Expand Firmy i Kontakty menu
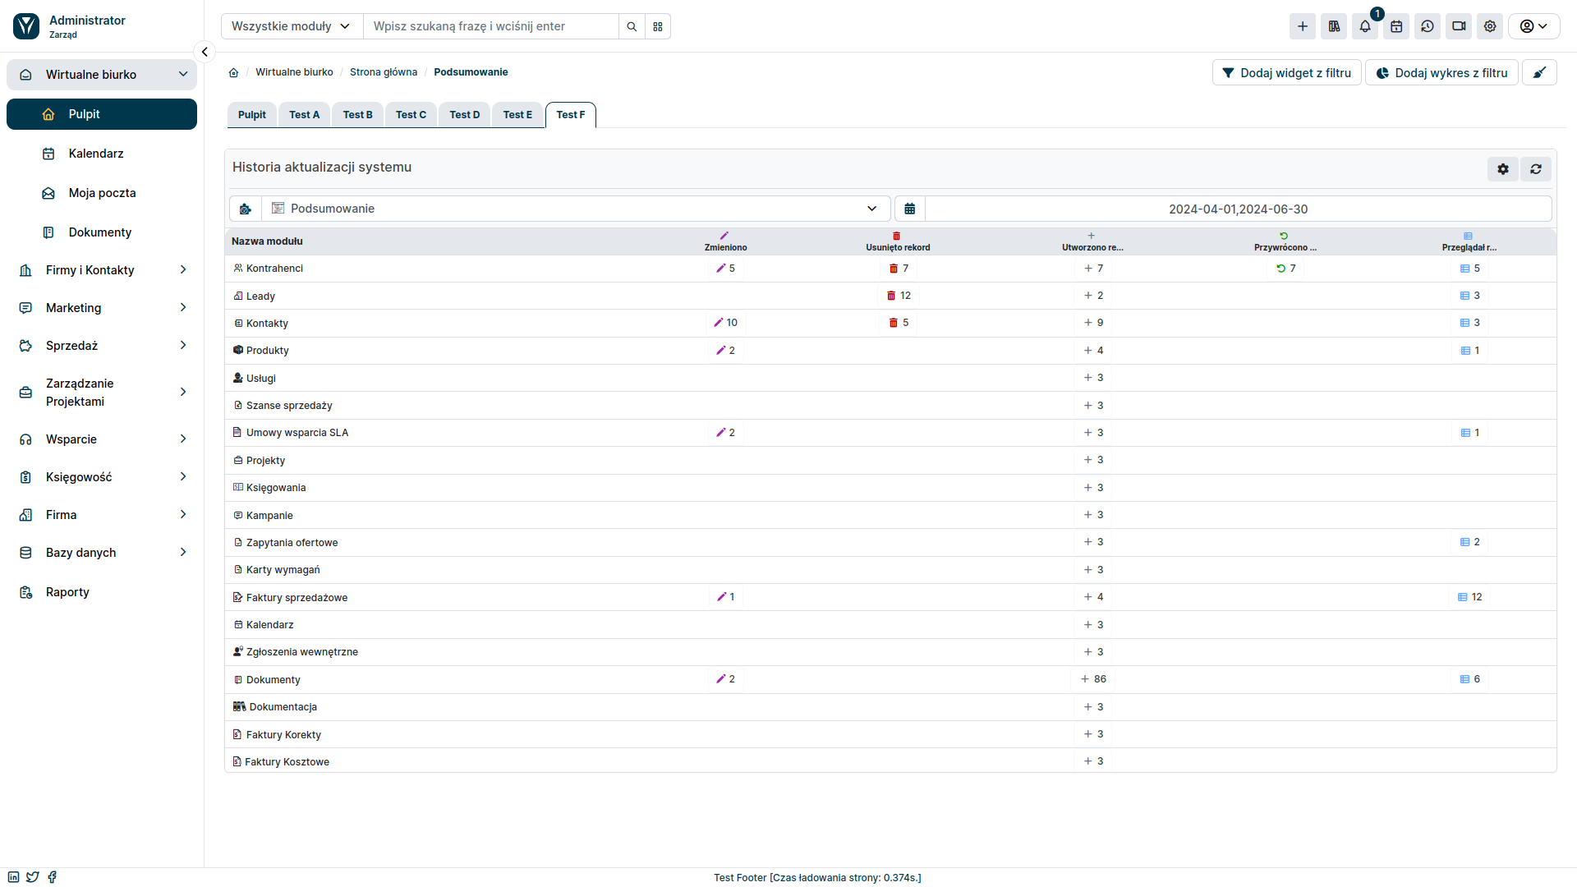 point(102,270)
